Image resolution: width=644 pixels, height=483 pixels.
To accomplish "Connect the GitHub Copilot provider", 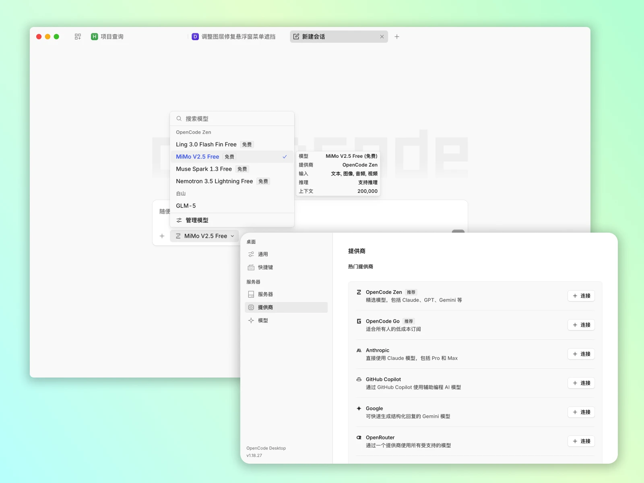I will click(x=581, y=383).
